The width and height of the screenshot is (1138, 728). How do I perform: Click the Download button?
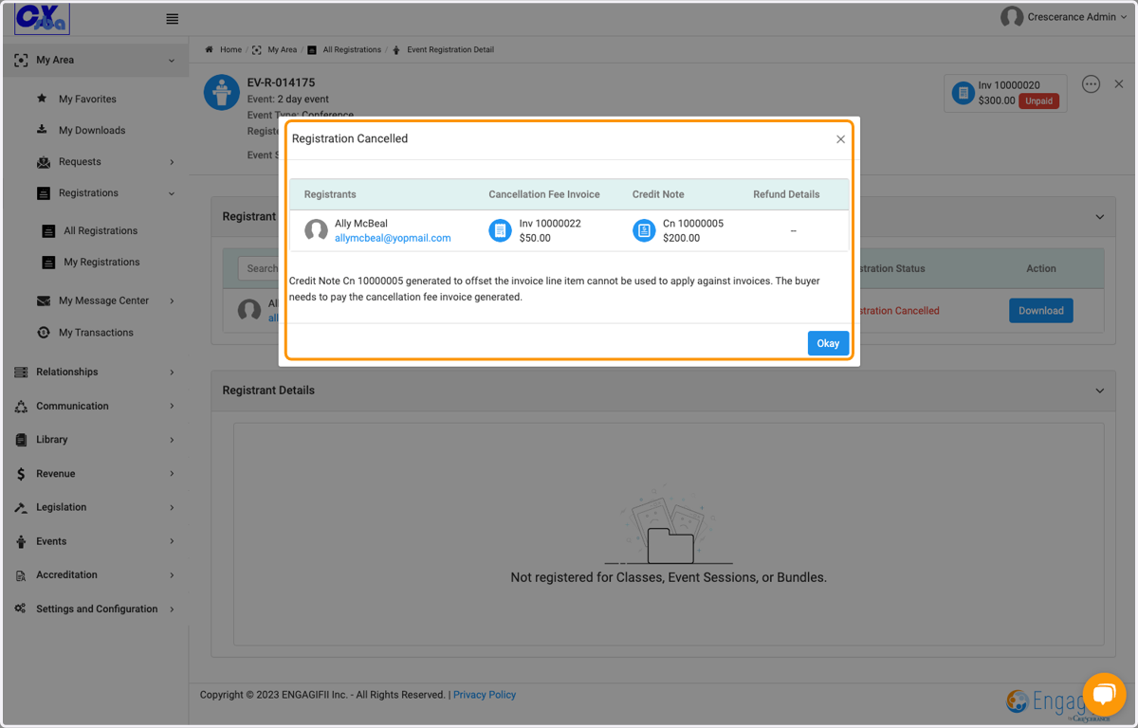pyautogui.click(x=1040, y=311)
